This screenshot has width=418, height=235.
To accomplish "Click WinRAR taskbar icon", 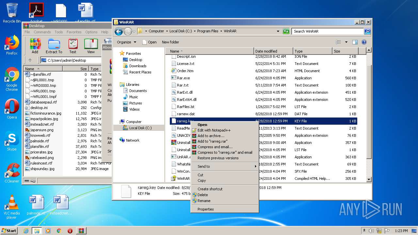I will coord(81,231).
